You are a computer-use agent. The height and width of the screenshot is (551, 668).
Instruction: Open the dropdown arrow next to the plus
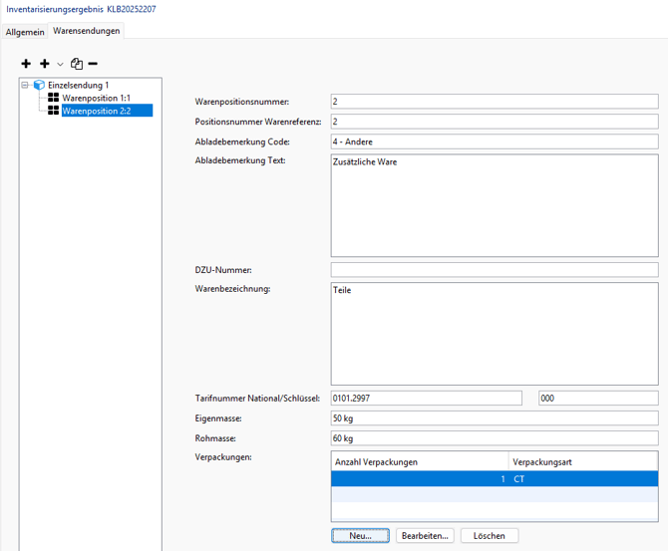coord(60,65)
